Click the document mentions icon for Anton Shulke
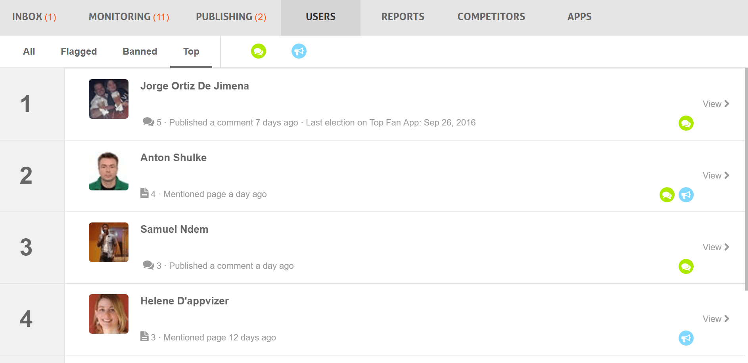The image size is (748, 363). tap(144, 193)
